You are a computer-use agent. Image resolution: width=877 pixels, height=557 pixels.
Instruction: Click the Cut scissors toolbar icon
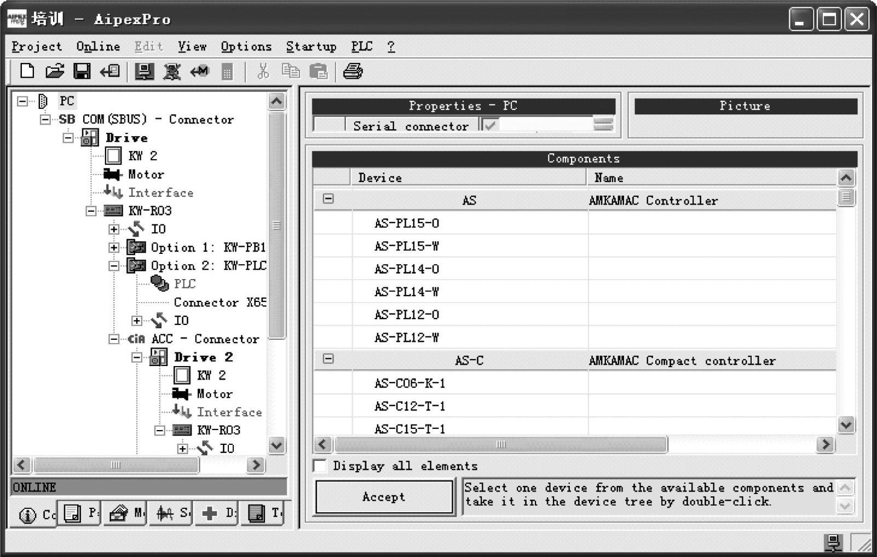coord(263,71)
